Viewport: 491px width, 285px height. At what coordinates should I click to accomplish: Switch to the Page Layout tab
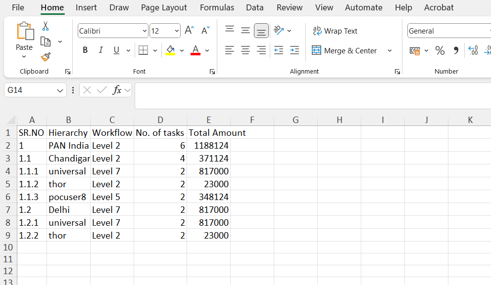click(x=164, y=7)
